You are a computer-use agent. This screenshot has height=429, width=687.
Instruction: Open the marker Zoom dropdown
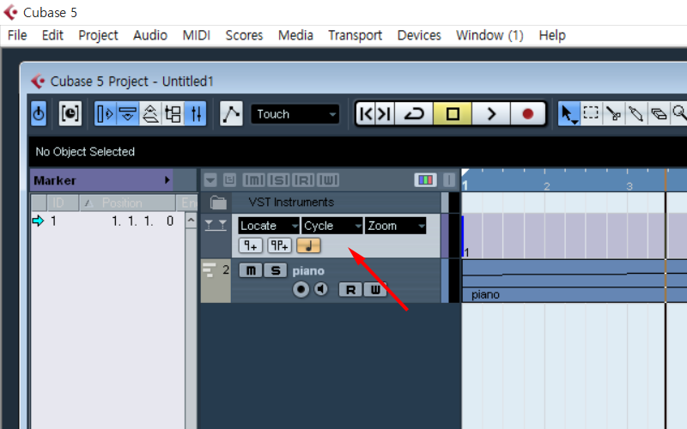396,226
